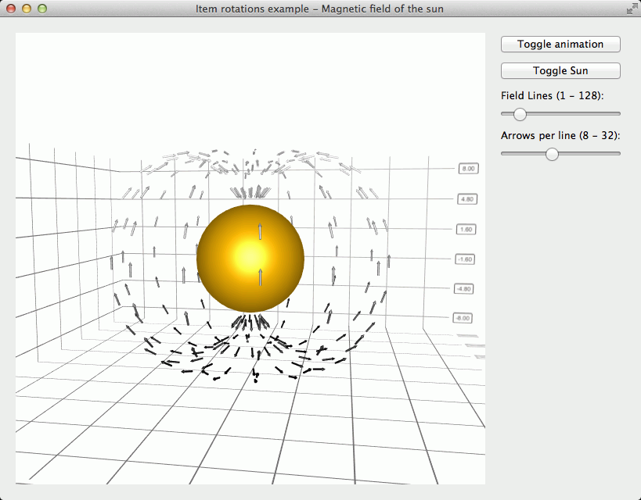Click Arrows per line track near its maximum
This screenshot has height=500, width=641.
tap(610, 154)
